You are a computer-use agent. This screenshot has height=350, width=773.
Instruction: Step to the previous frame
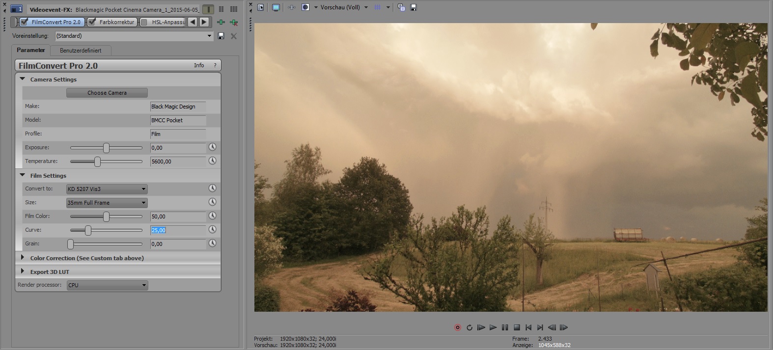coord(552,327)
